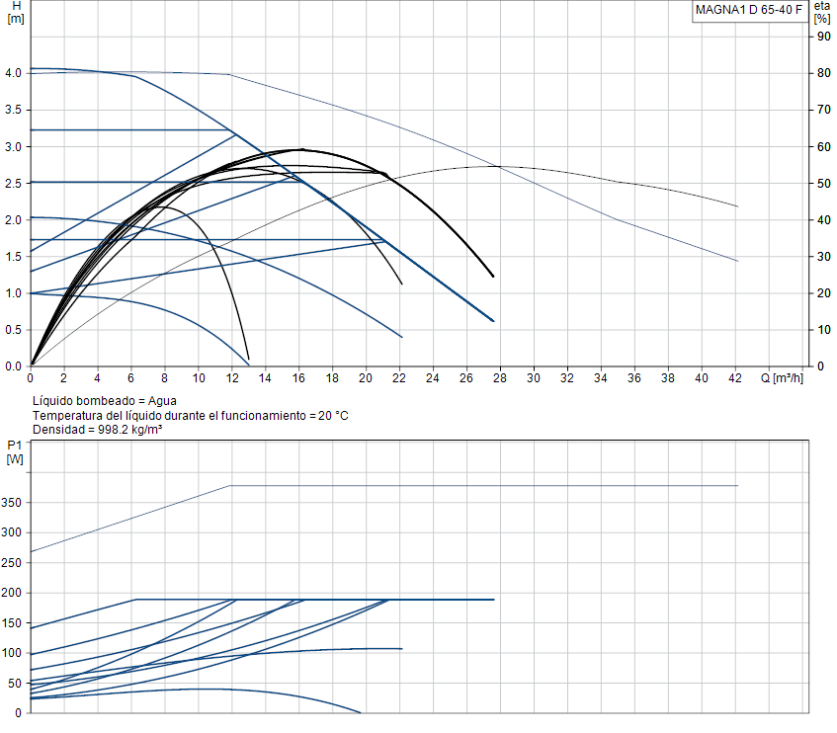This screenshot has width=837, height=733.
Task: Click the 36 tick on Q axis
Action: 634,378
